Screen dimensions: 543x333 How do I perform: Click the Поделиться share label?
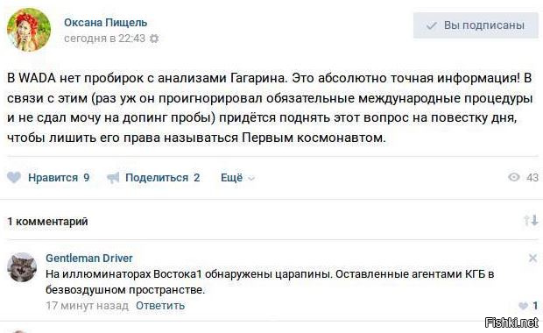(x=157, y=178)
